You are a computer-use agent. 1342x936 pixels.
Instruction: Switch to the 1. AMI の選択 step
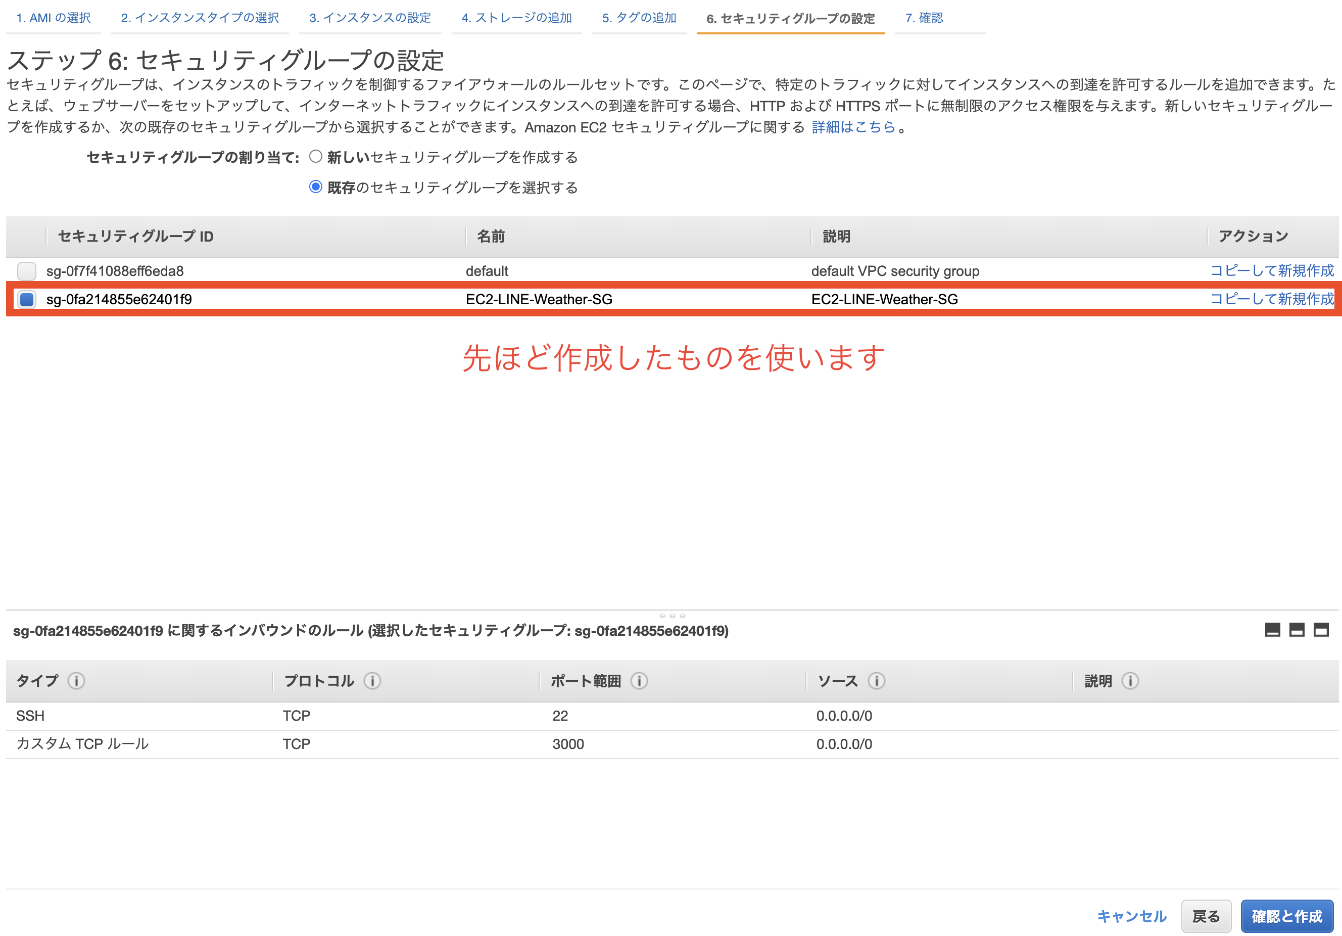pyautogui.click(x=53, y=18)
